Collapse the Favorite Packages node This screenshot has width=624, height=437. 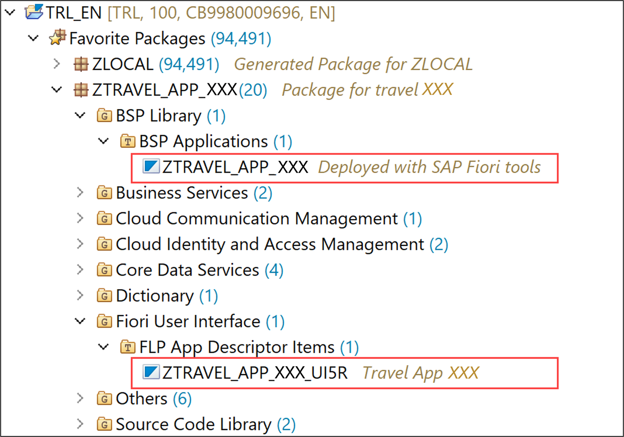coord(33,38)
